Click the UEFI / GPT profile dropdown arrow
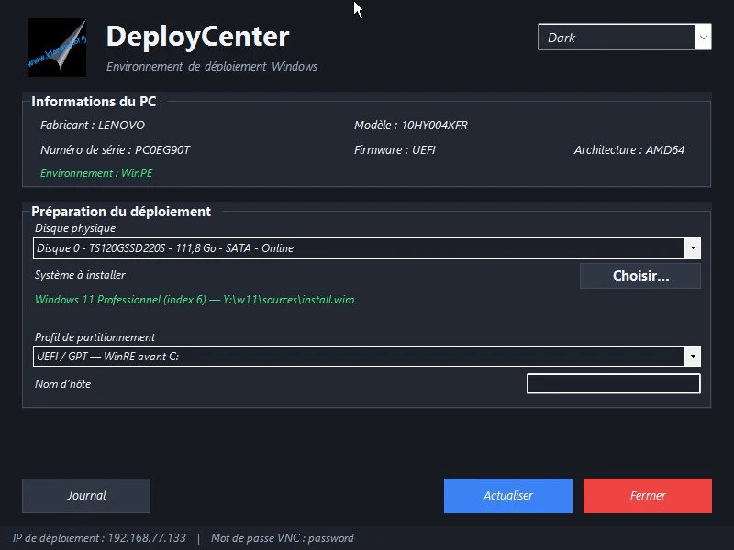The image size is (734, 550). point(693,357)
